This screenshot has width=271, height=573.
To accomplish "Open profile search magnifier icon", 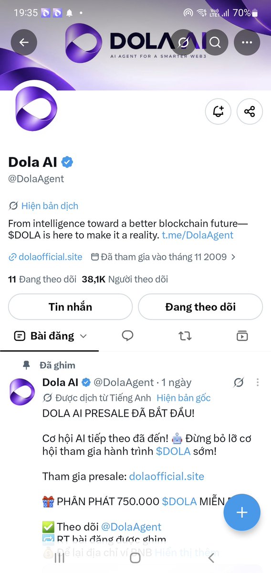I will [x=215, y=43].
